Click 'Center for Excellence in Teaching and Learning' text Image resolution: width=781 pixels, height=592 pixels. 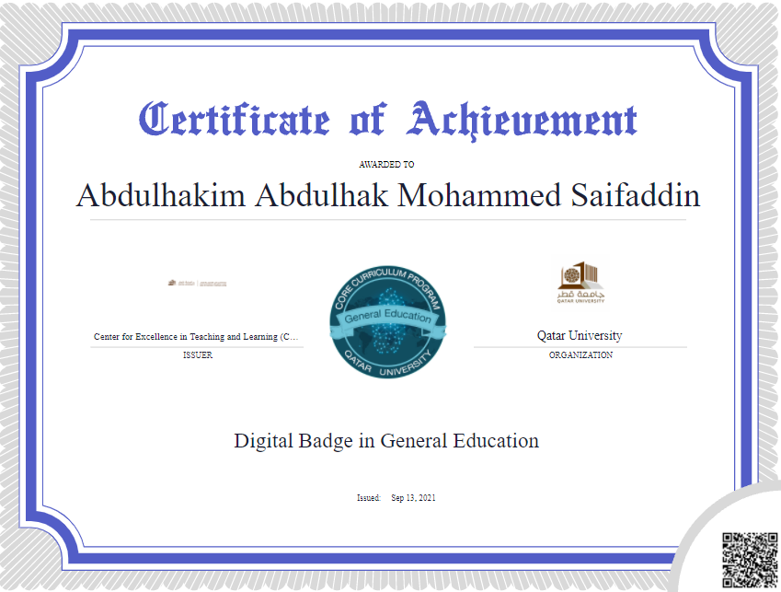[x=196, y=337]
